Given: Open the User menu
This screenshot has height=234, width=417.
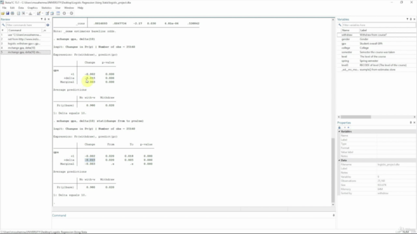Looking at the screenshot, I should (58, 8).
